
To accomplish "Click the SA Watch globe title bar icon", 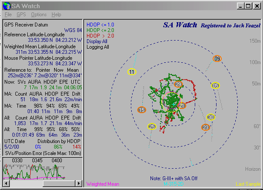I will coord(6,6).
